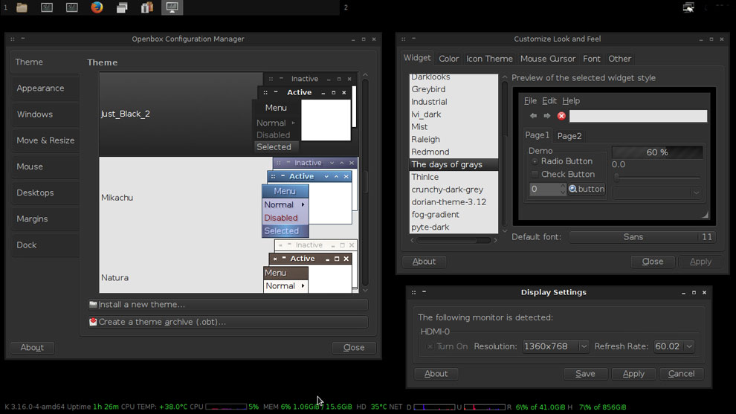Click the 60 % progress bar
736x414 pixels.
point(657,152)
